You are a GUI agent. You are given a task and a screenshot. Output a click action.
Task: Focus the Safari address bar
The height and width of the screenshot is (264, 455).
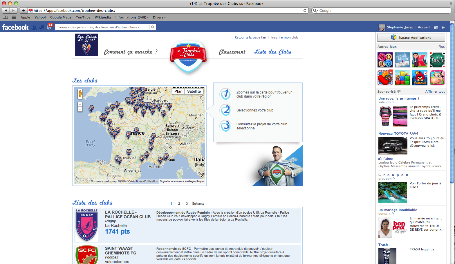pyautogui.click(x=168, y=10)
